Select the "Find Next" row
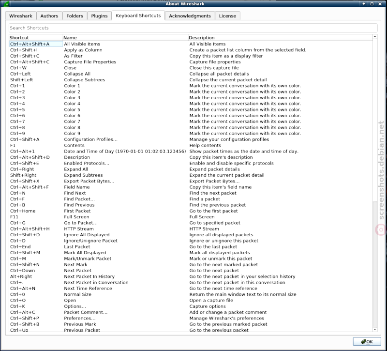 tap(191, 193)
